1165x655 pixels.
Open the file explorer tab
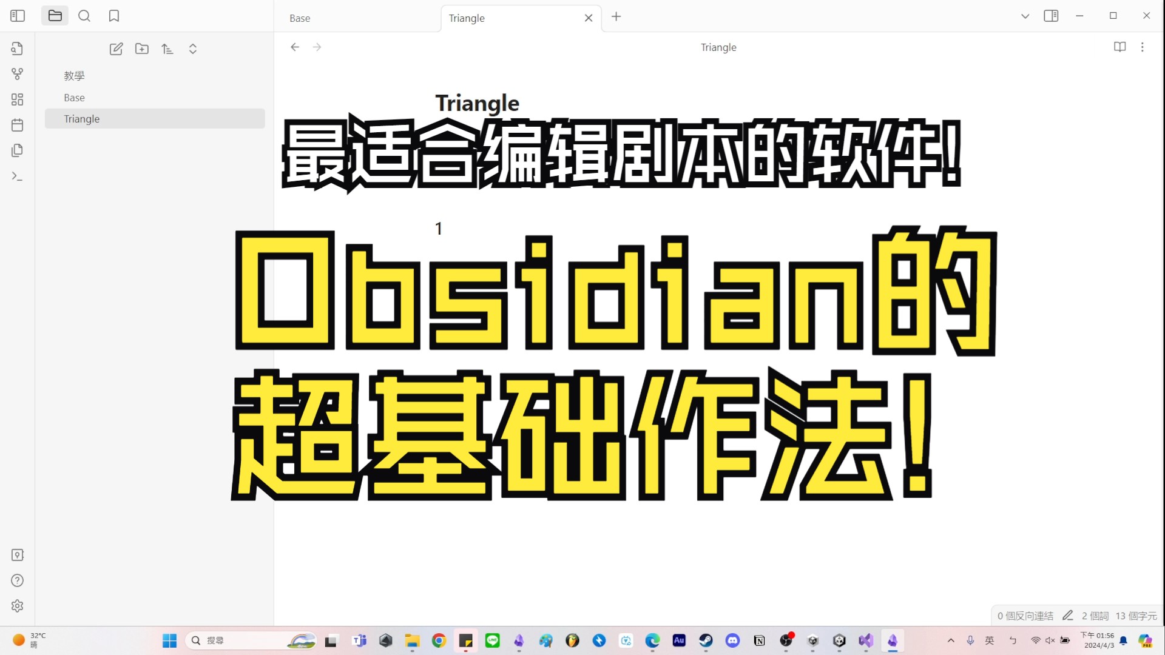[55, 16]
